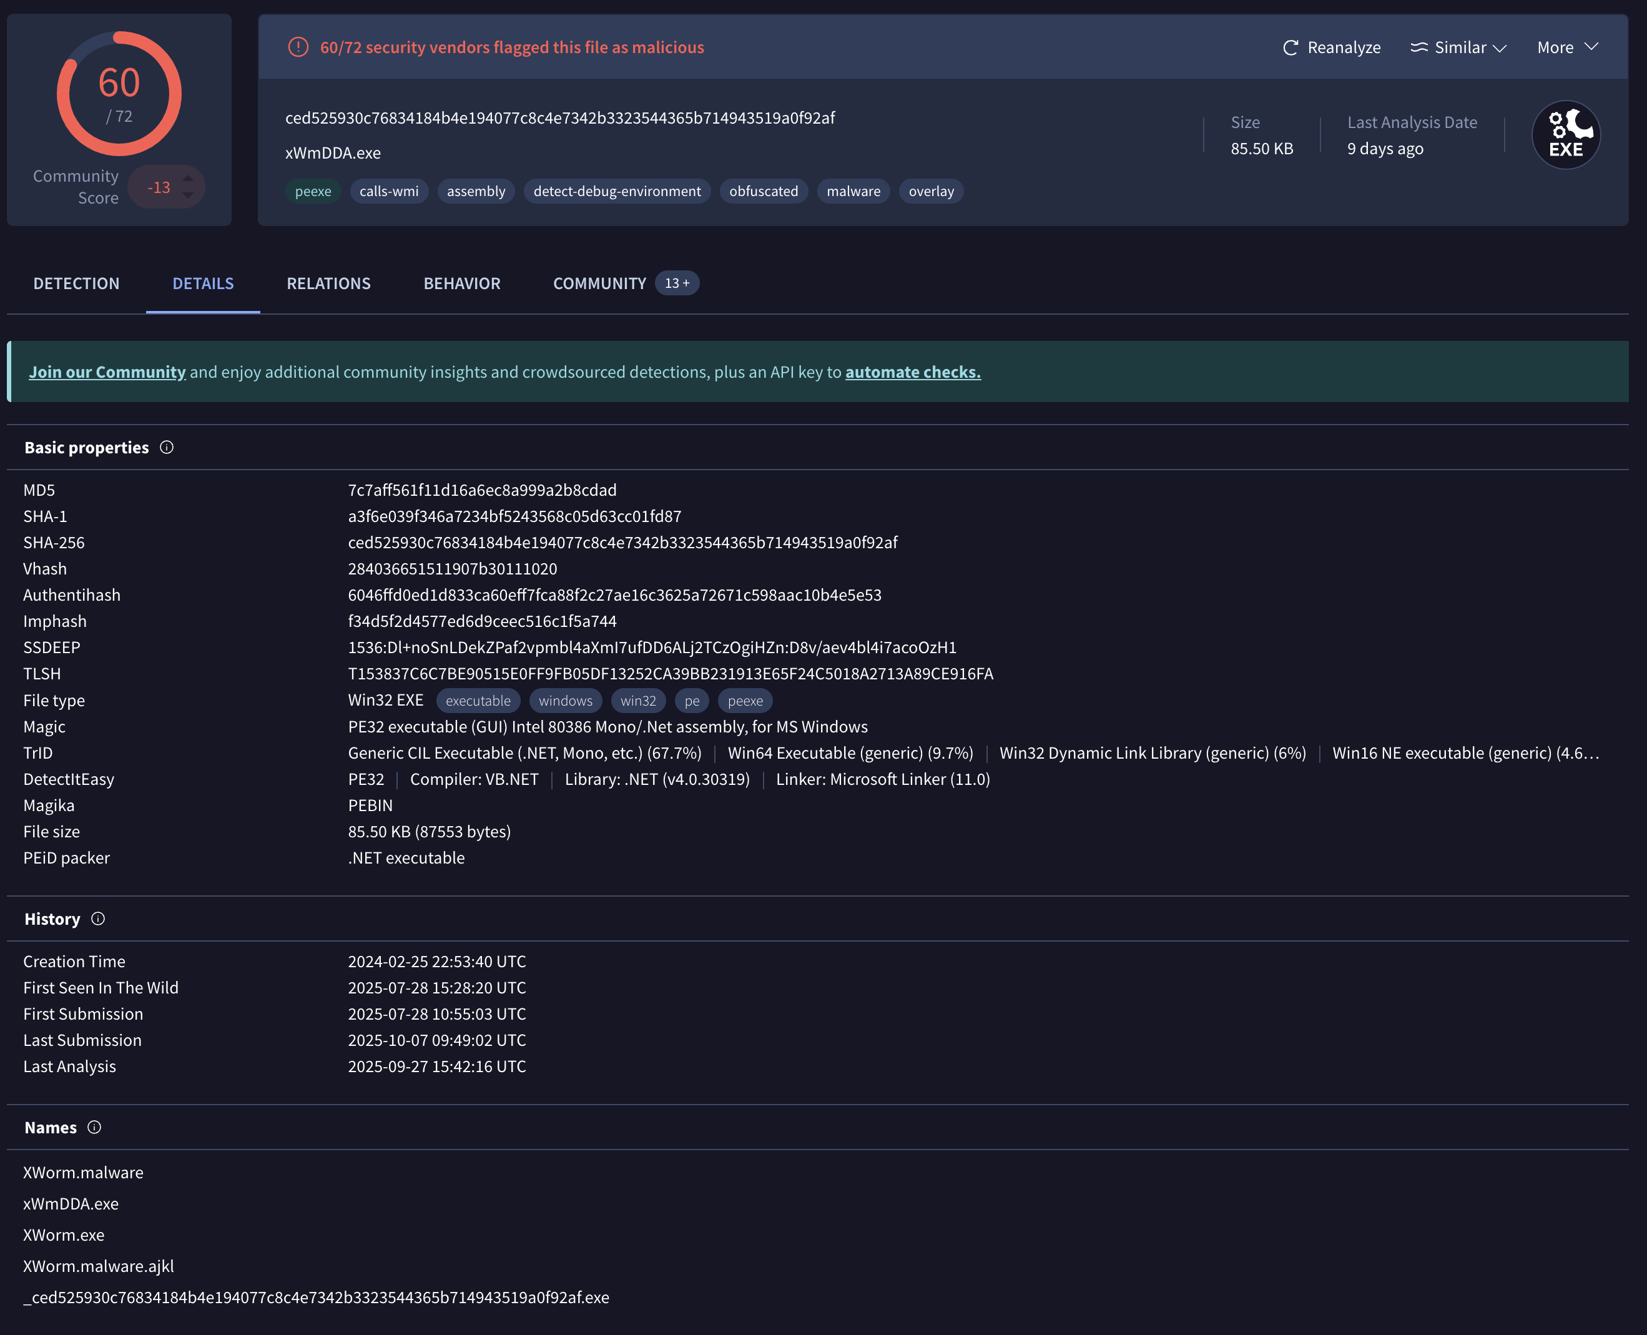Click the Join our Community link
This screenshot has width=1647, height=1335.
coord(107,372)
